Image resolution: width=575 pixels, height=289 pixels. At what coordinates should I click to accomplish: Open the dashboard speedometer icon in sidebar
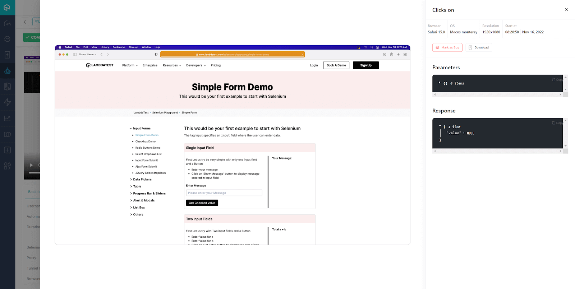coord(7,23)
